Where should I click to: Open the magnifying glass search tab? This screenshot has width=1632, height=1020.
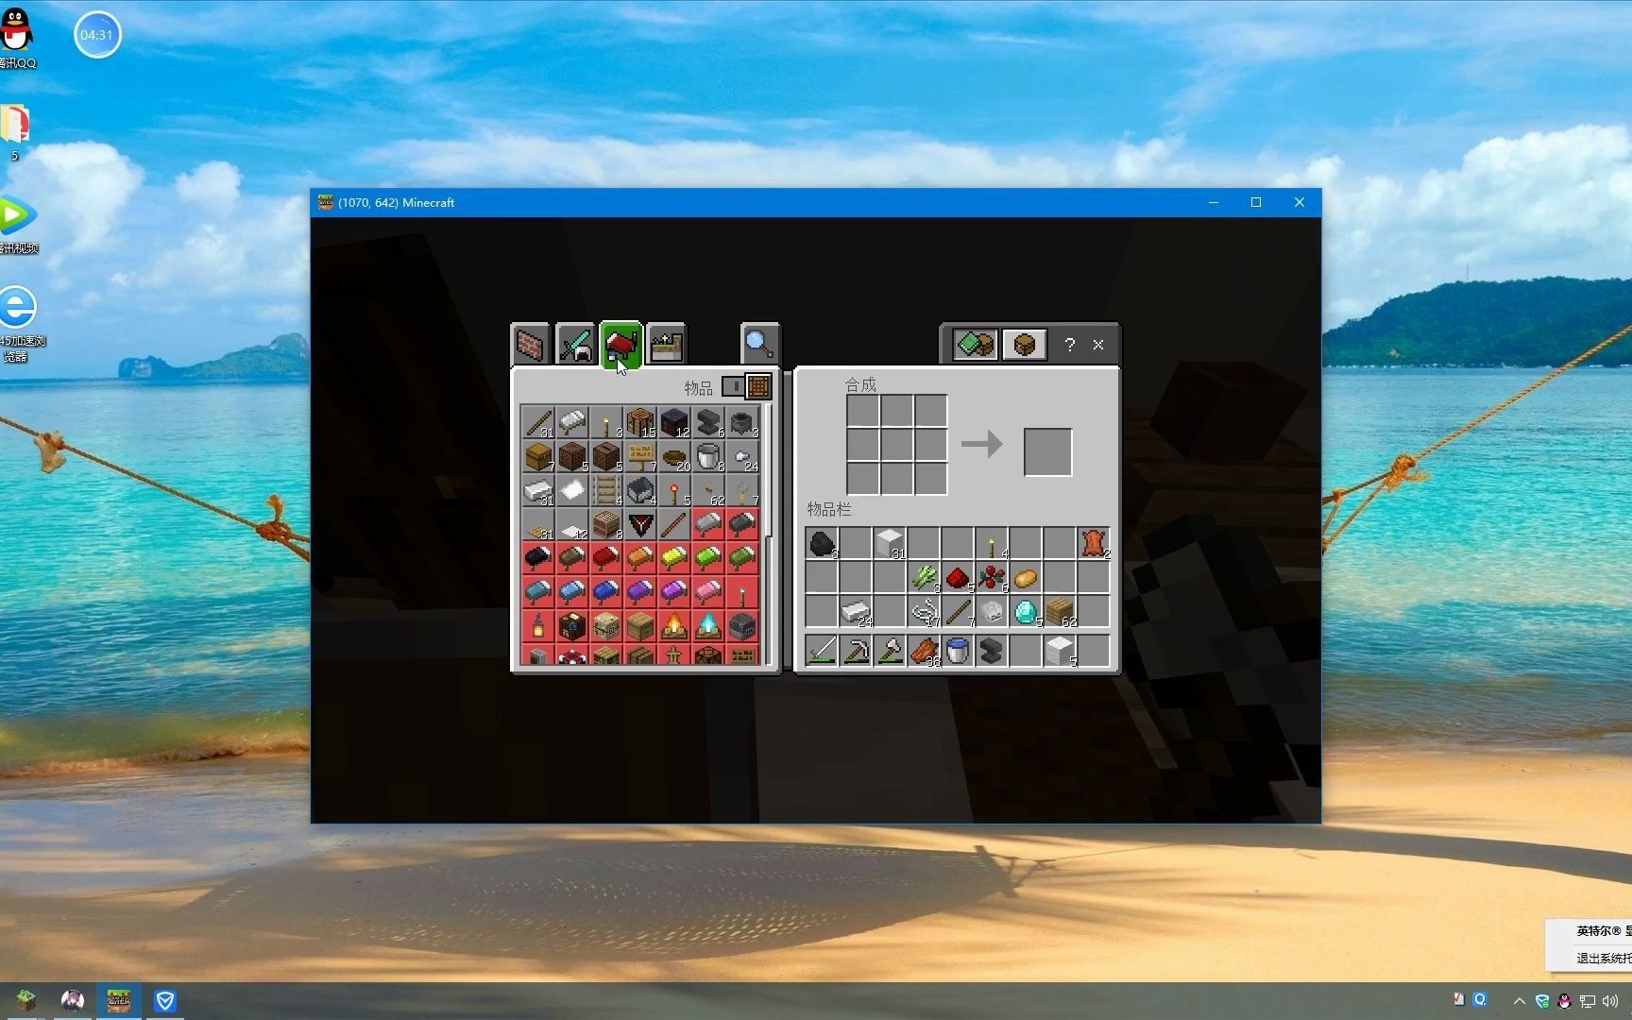(x=759, y=345)
